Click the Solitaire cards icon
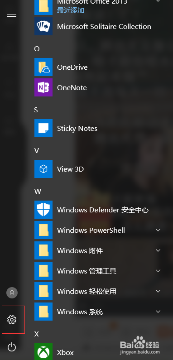 43,26
